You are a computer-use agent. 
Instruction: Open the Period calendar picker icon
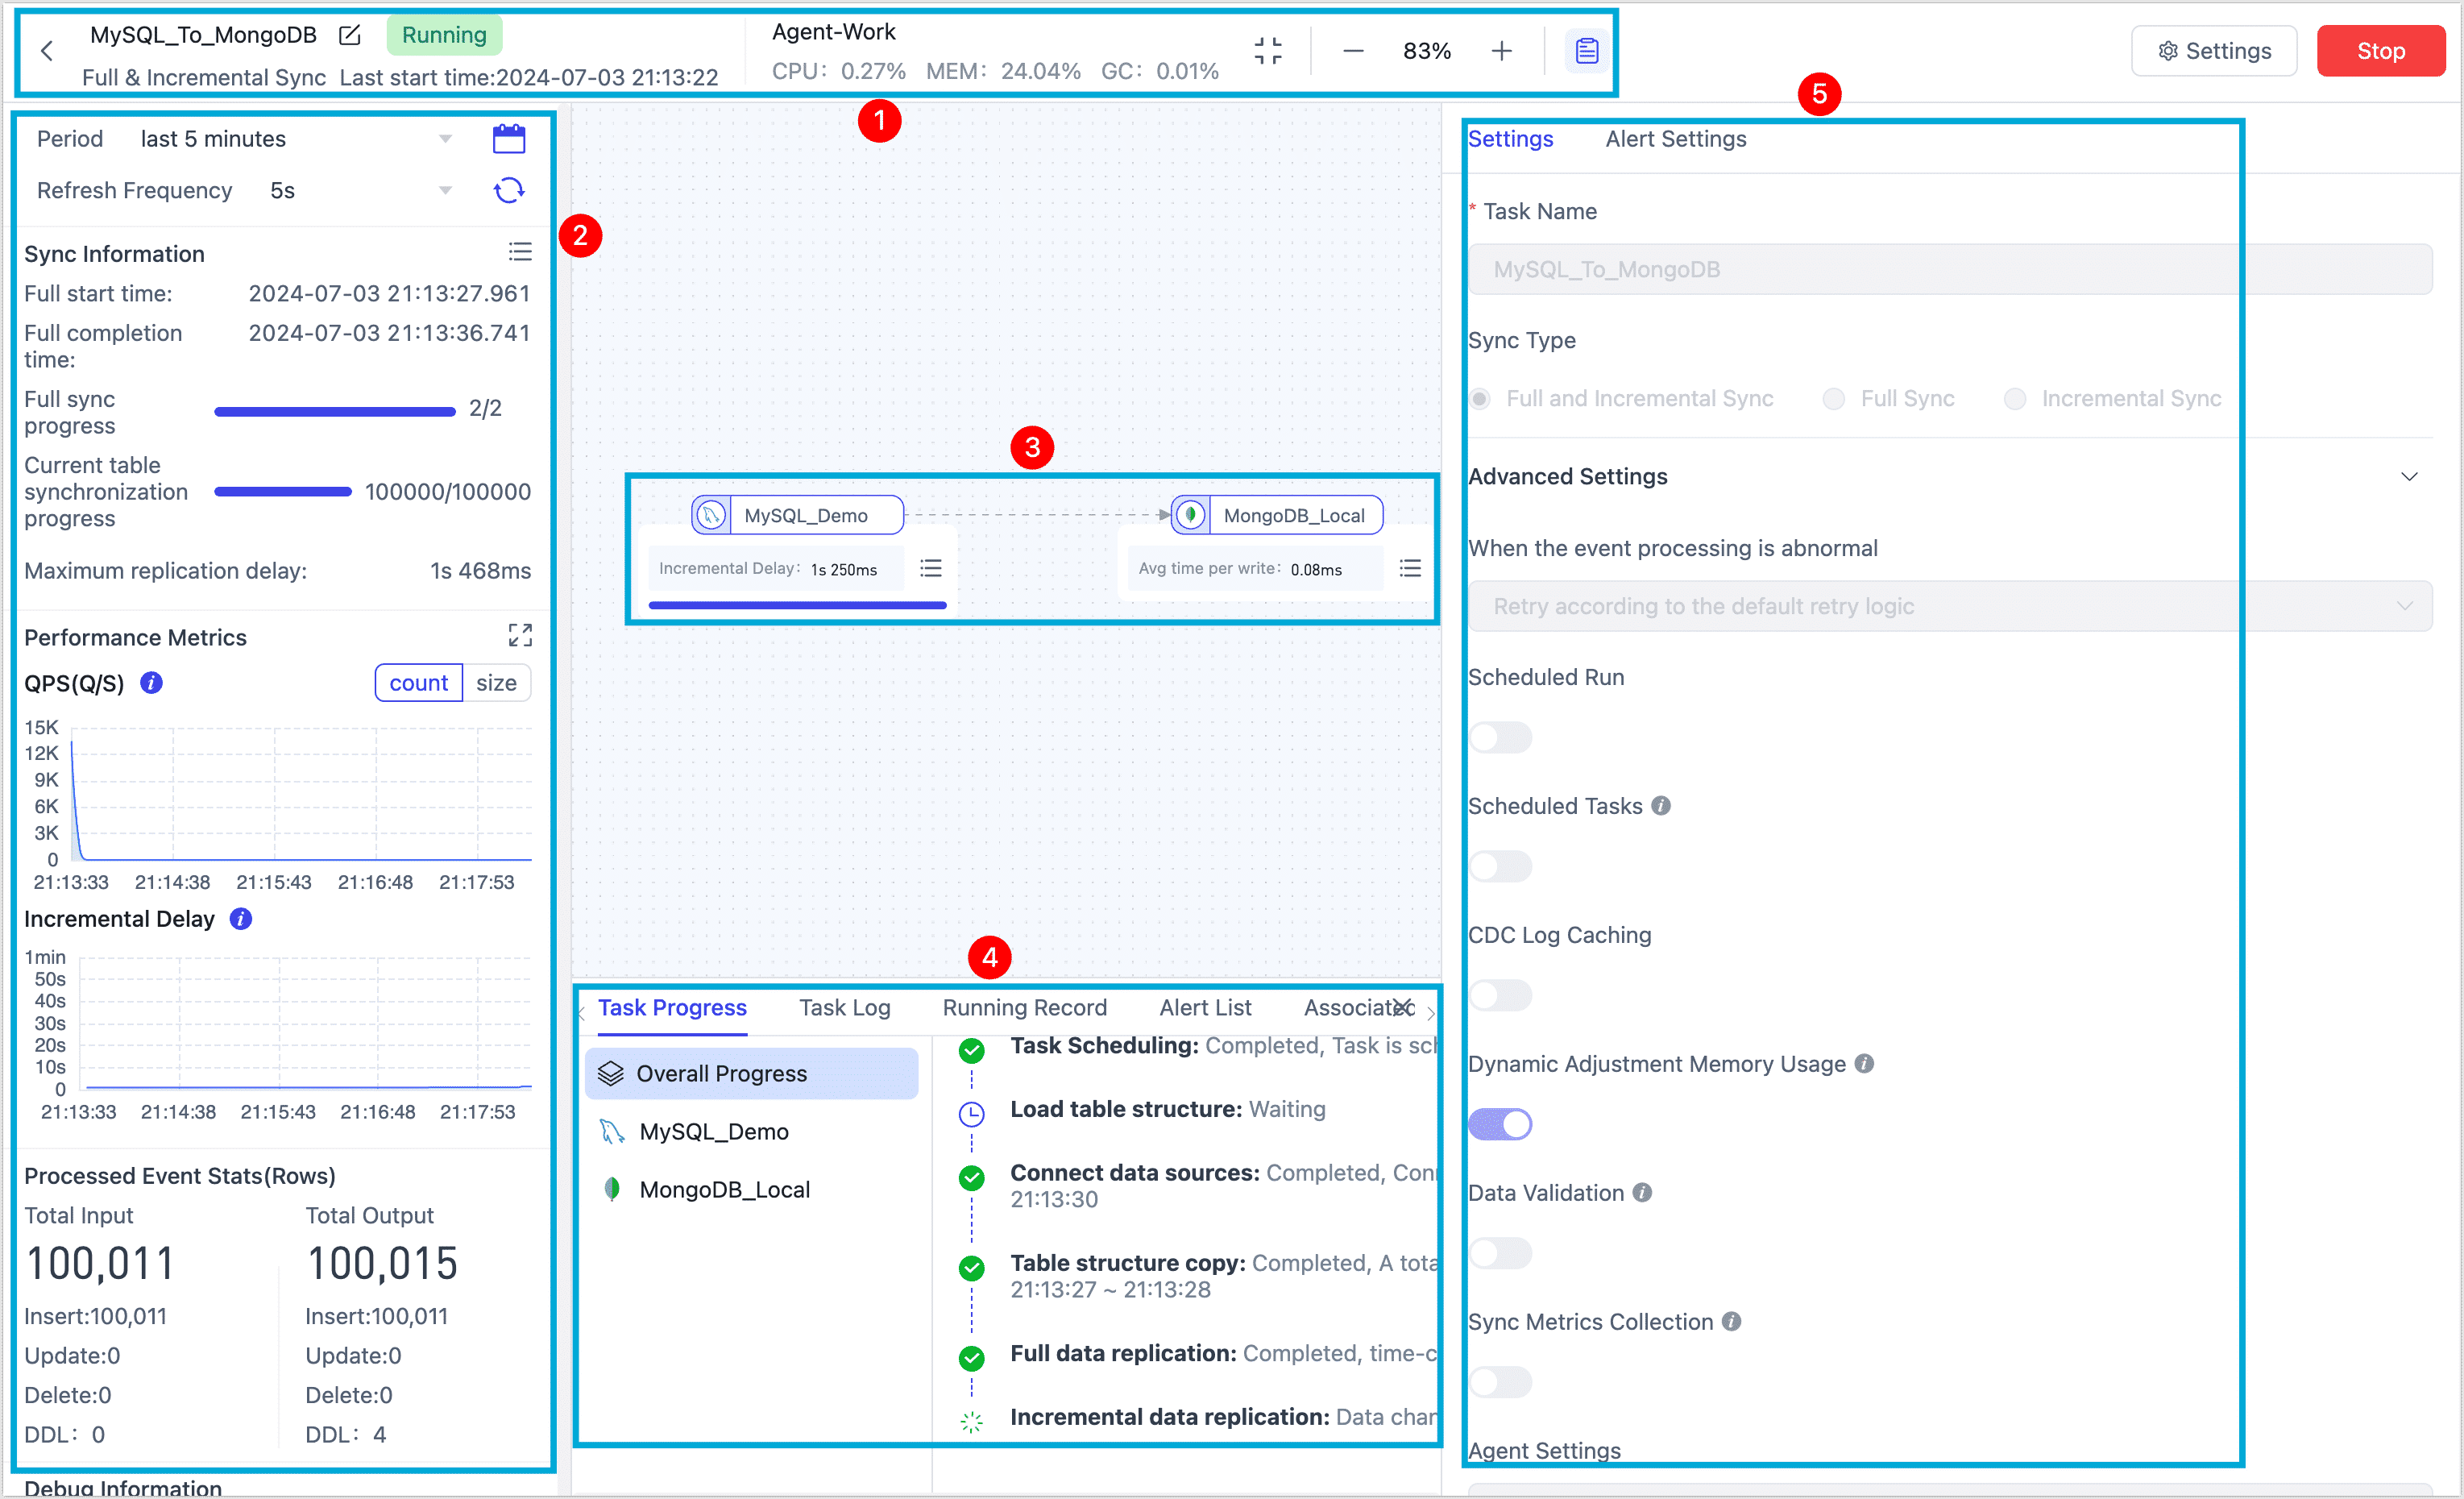coord(509,139)
